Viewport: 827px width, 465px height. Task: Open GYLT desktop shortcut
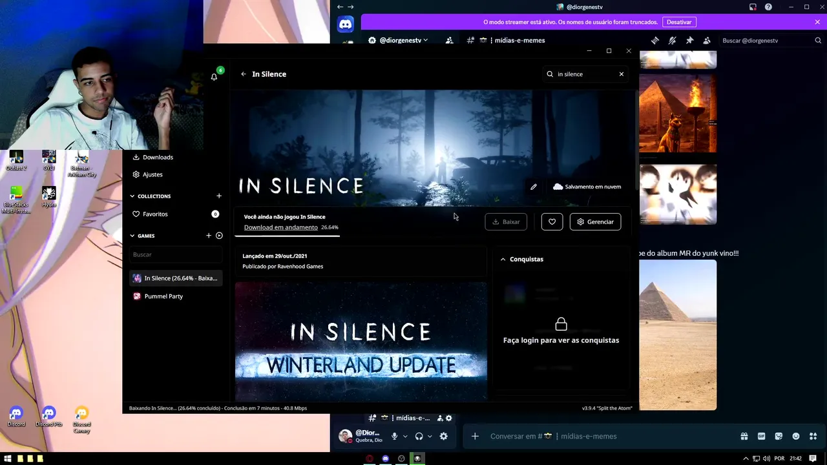coord(48,161)
